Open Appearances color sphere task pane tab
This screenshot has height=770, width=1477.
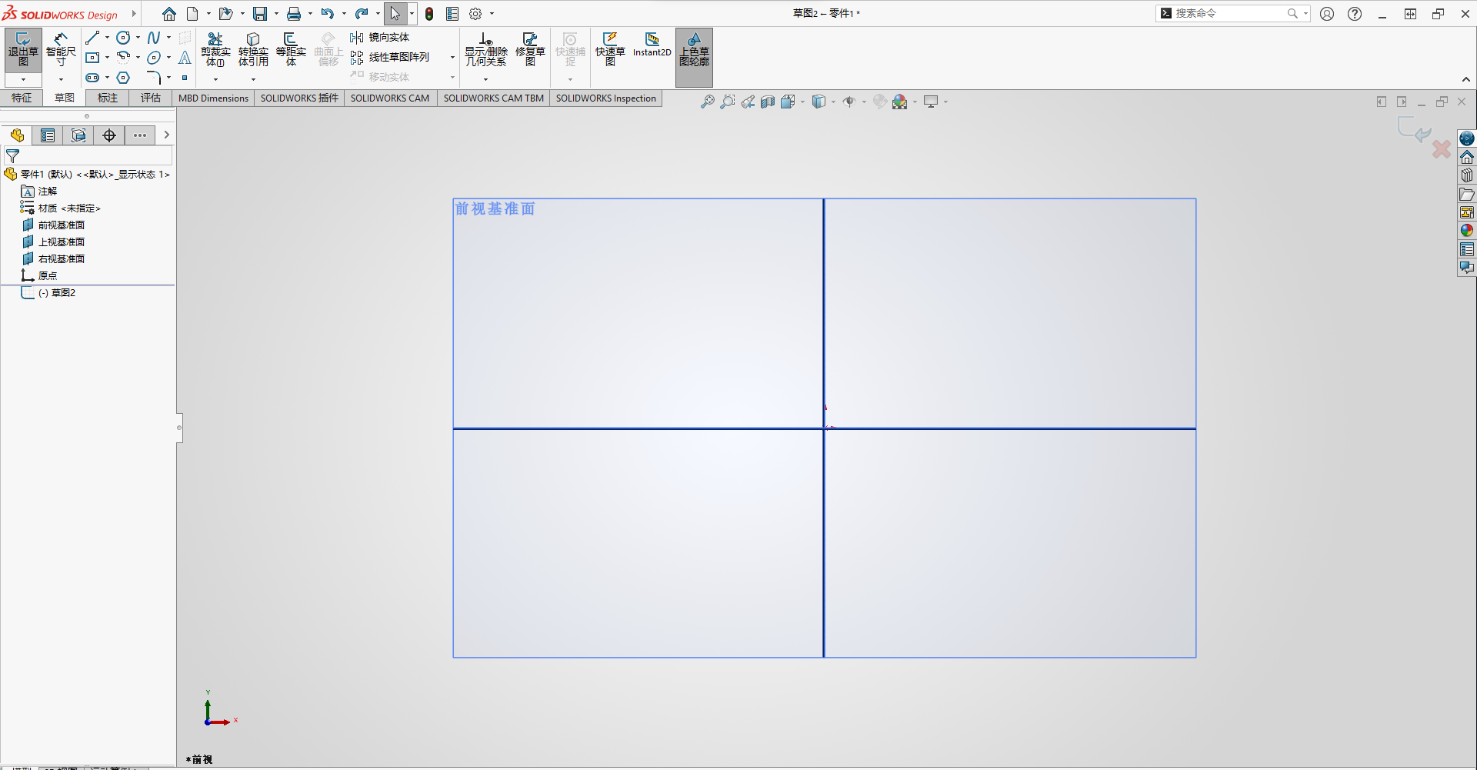1467,231
